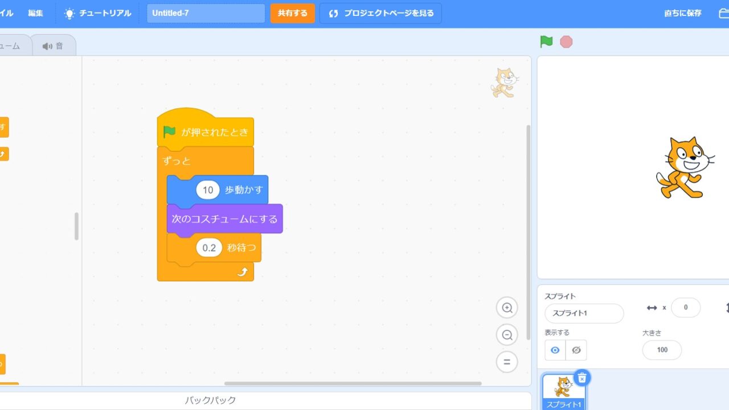Click the 旗が押されたとき hat block

pos(206,131)
